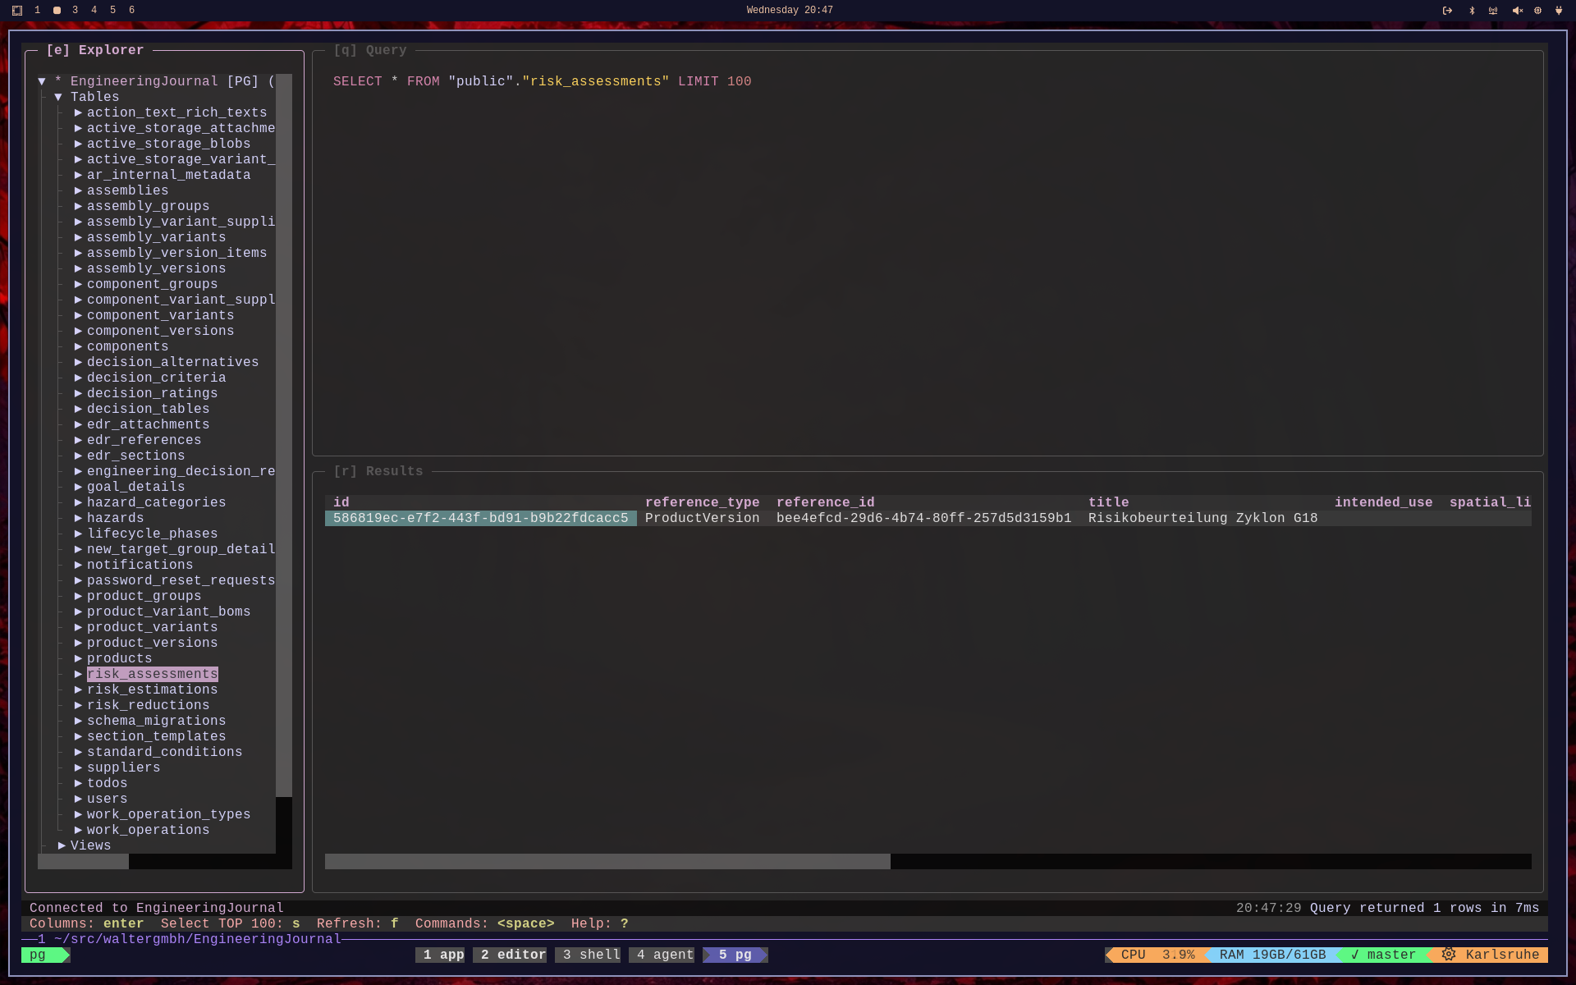Click the Karlsruhe weather gear icon
The width and height of the screenshot is (1576, 985).
coord(1449,955)
